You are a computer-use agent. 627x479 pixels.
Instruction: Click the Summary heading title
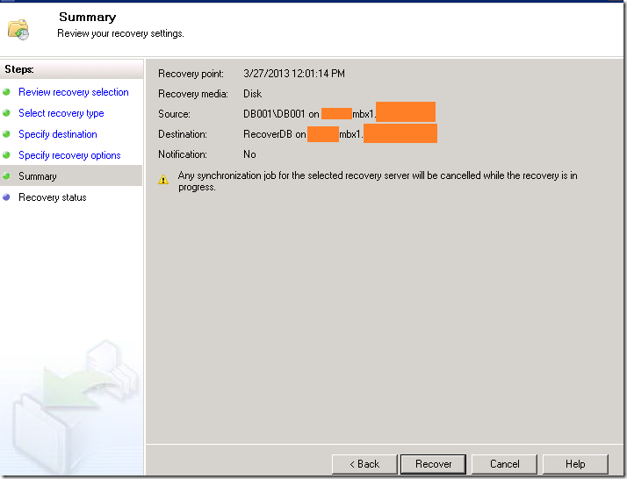point(88,17)
